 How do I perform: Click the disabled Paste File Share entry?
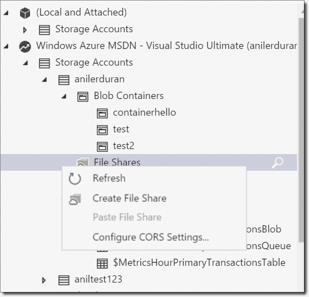(x=154, y=217)
